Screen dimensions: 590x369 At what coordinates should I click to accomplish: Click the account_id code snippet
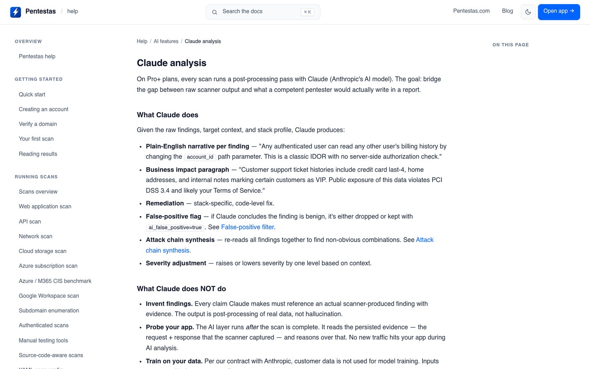tap(200, 157)
